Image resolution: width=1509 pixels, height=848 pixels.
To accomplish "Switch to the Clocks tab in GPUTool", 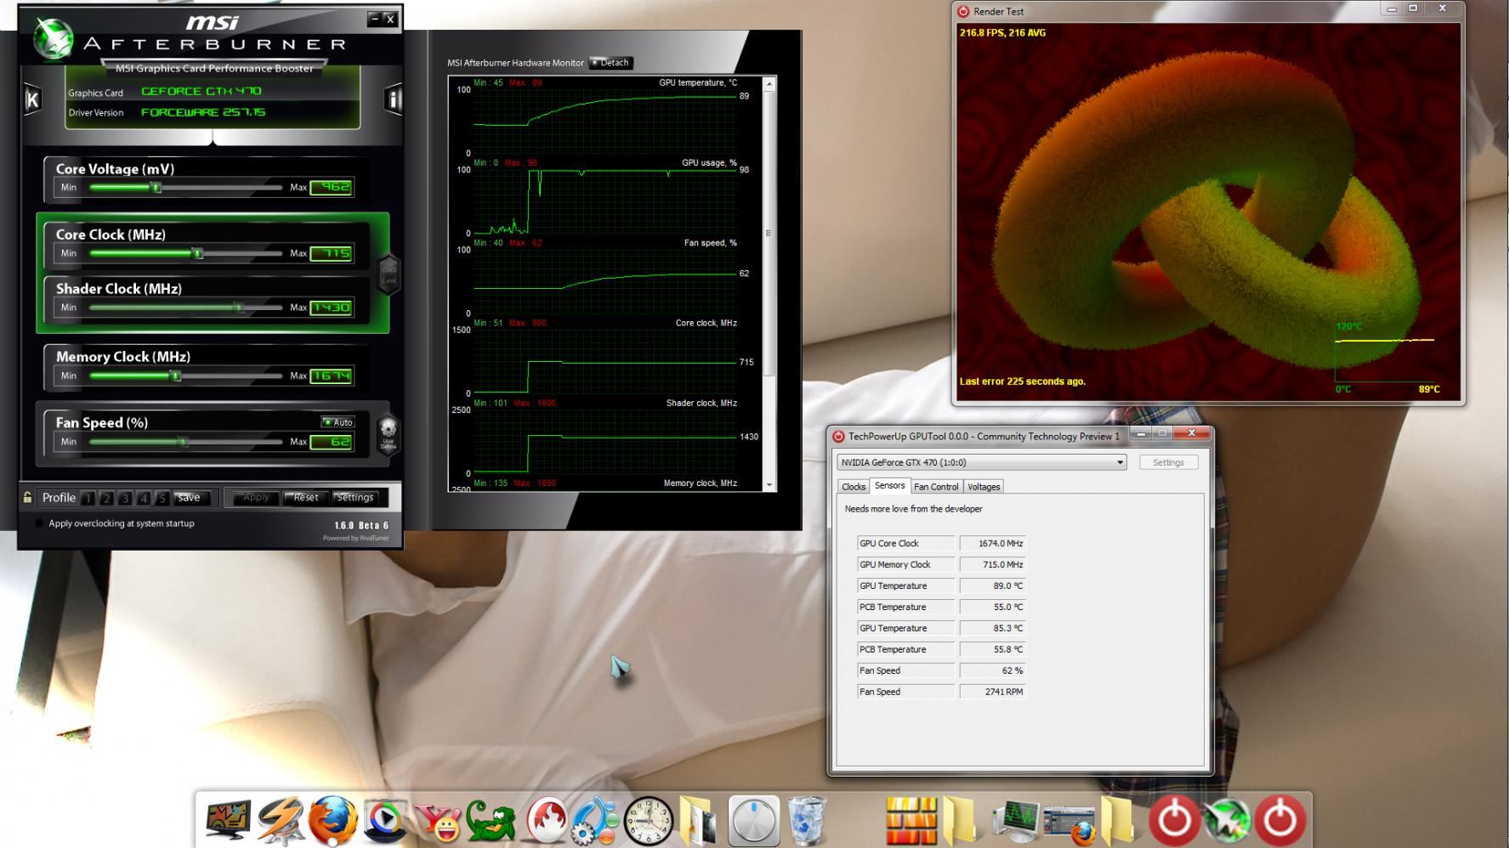I will tap(854, 487).
